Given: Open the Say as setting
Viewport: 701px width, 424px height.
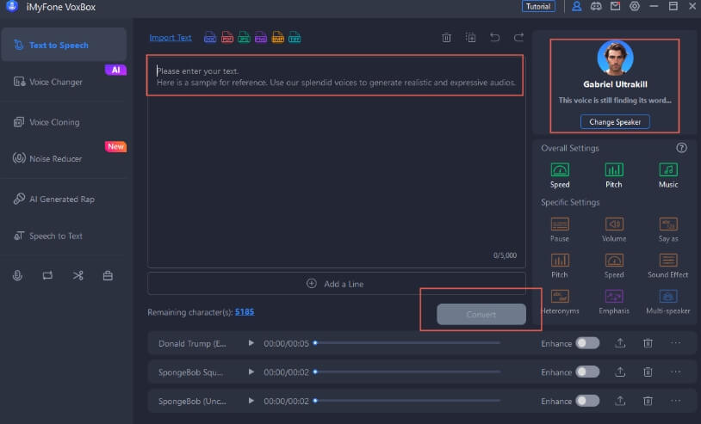Looking at the screenshot, I should [x=668, y=230].
